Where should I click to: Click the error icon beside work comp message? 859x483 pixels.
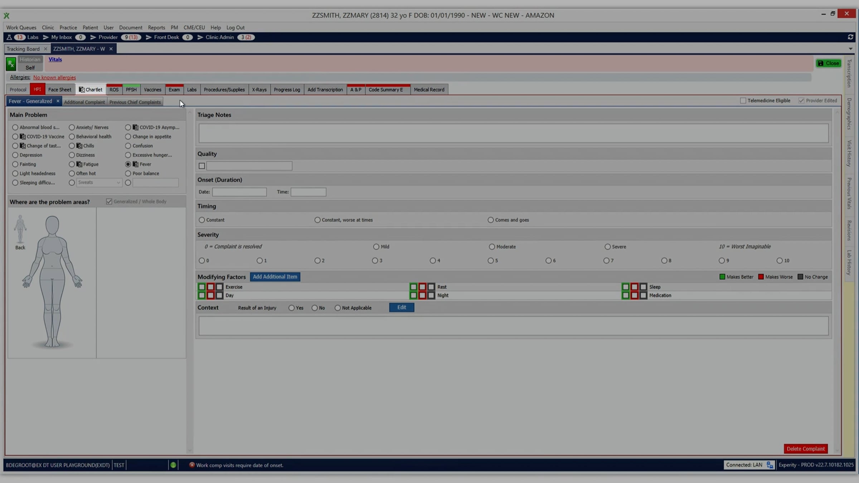click(192, 465)
